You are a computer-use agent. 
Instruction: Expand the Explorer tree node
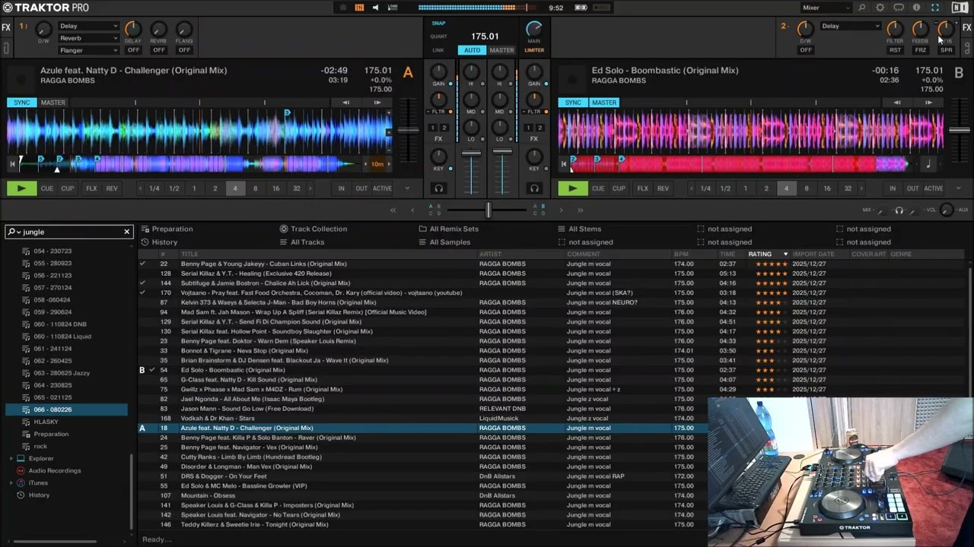(x=11, y=458)
